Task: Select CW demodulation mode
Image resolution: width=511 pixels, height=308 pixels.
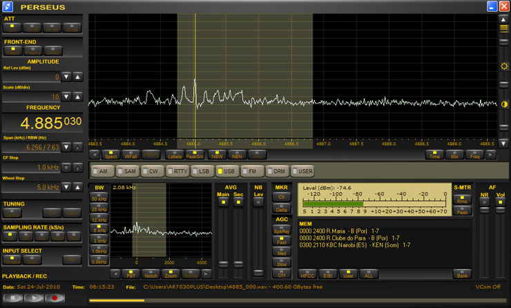Action: pos(152,171)
